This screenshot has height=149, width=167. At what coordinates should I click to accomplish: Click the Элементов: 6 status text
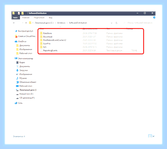click(x=19, y=136)
